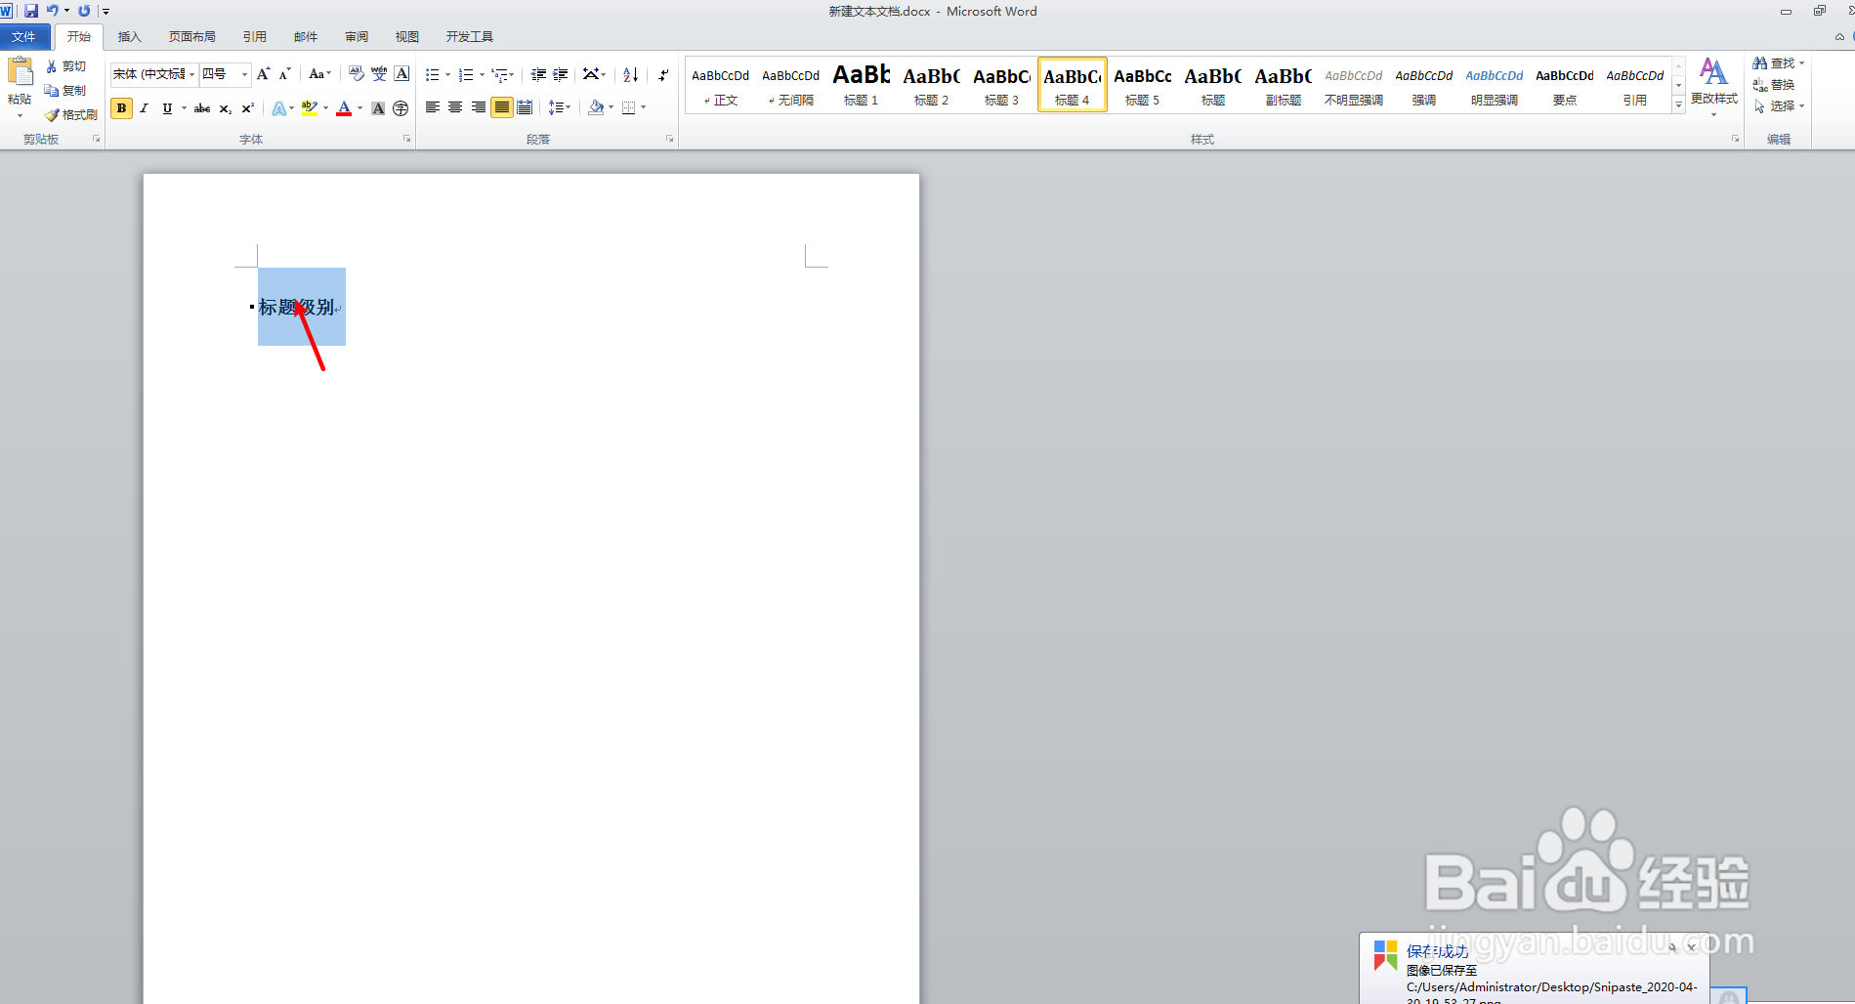Switch to the 插入 (Insert) ribbon tab
The image size is (1855, 1004).
[128, 36]
